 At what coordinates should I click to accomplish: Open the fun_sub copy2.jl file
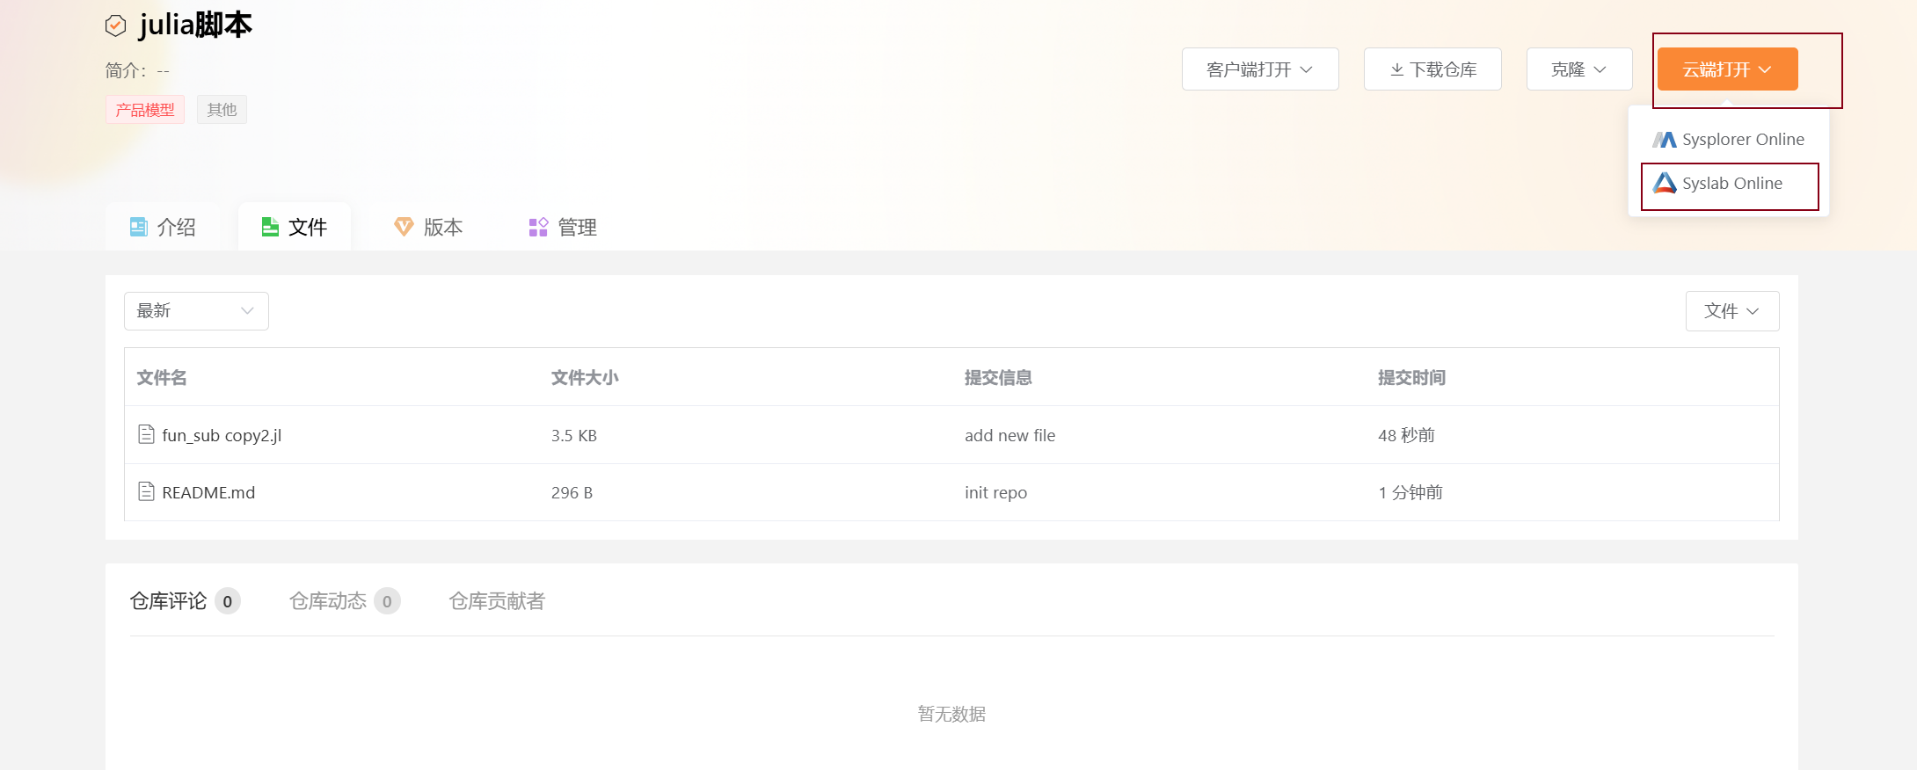pos(222,435)
